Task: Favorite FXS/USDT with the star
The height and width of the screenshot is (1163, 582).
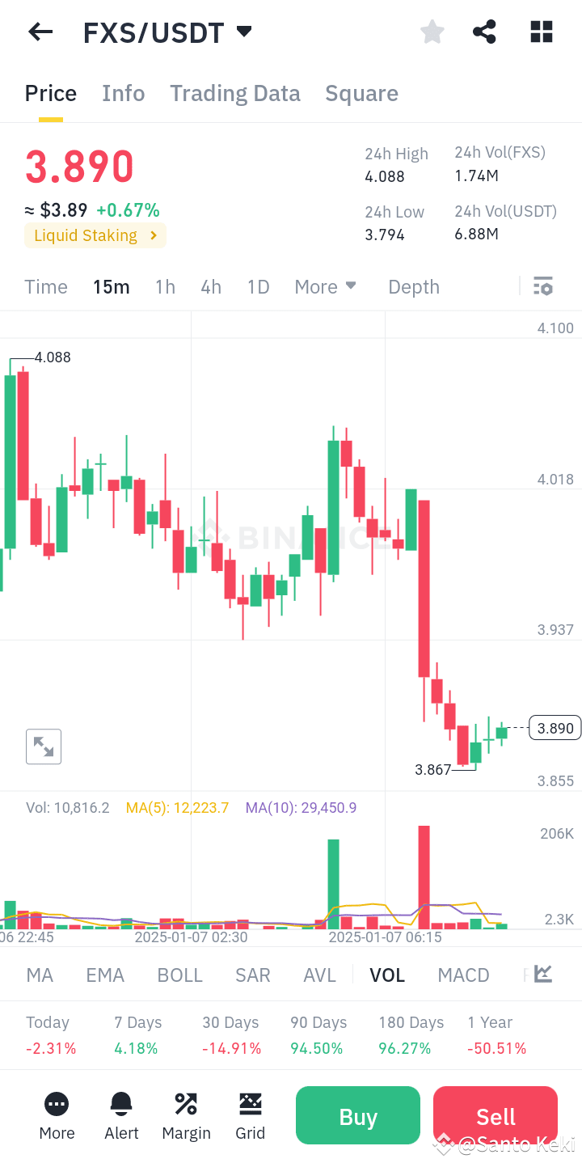Action: [432, 32]
